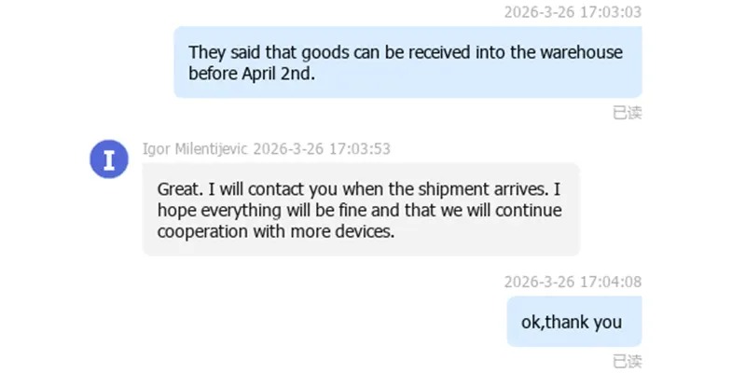Click Igor Milentijevic's round "I" avatar
746x373 pixels.
[x=109, y=159]
